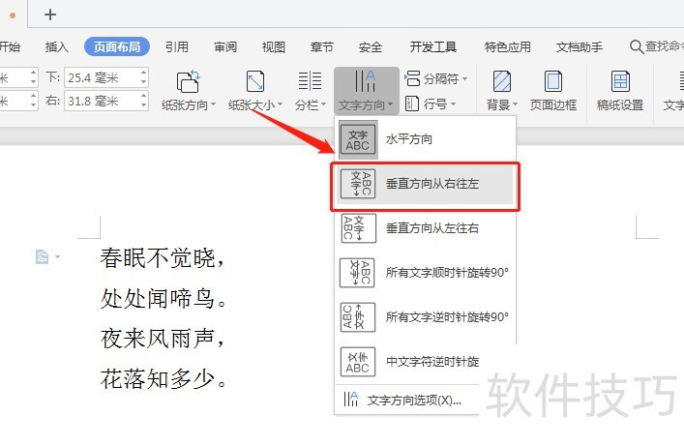The width and height of the screenshot is (684, 446).
Task: Open the columns layout icon
Action: click(x=310, y=81)
